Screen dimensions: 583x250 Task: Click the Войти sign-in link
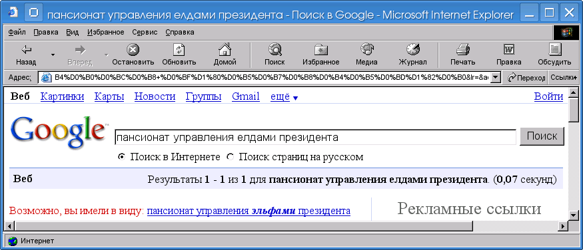(548, 97)
